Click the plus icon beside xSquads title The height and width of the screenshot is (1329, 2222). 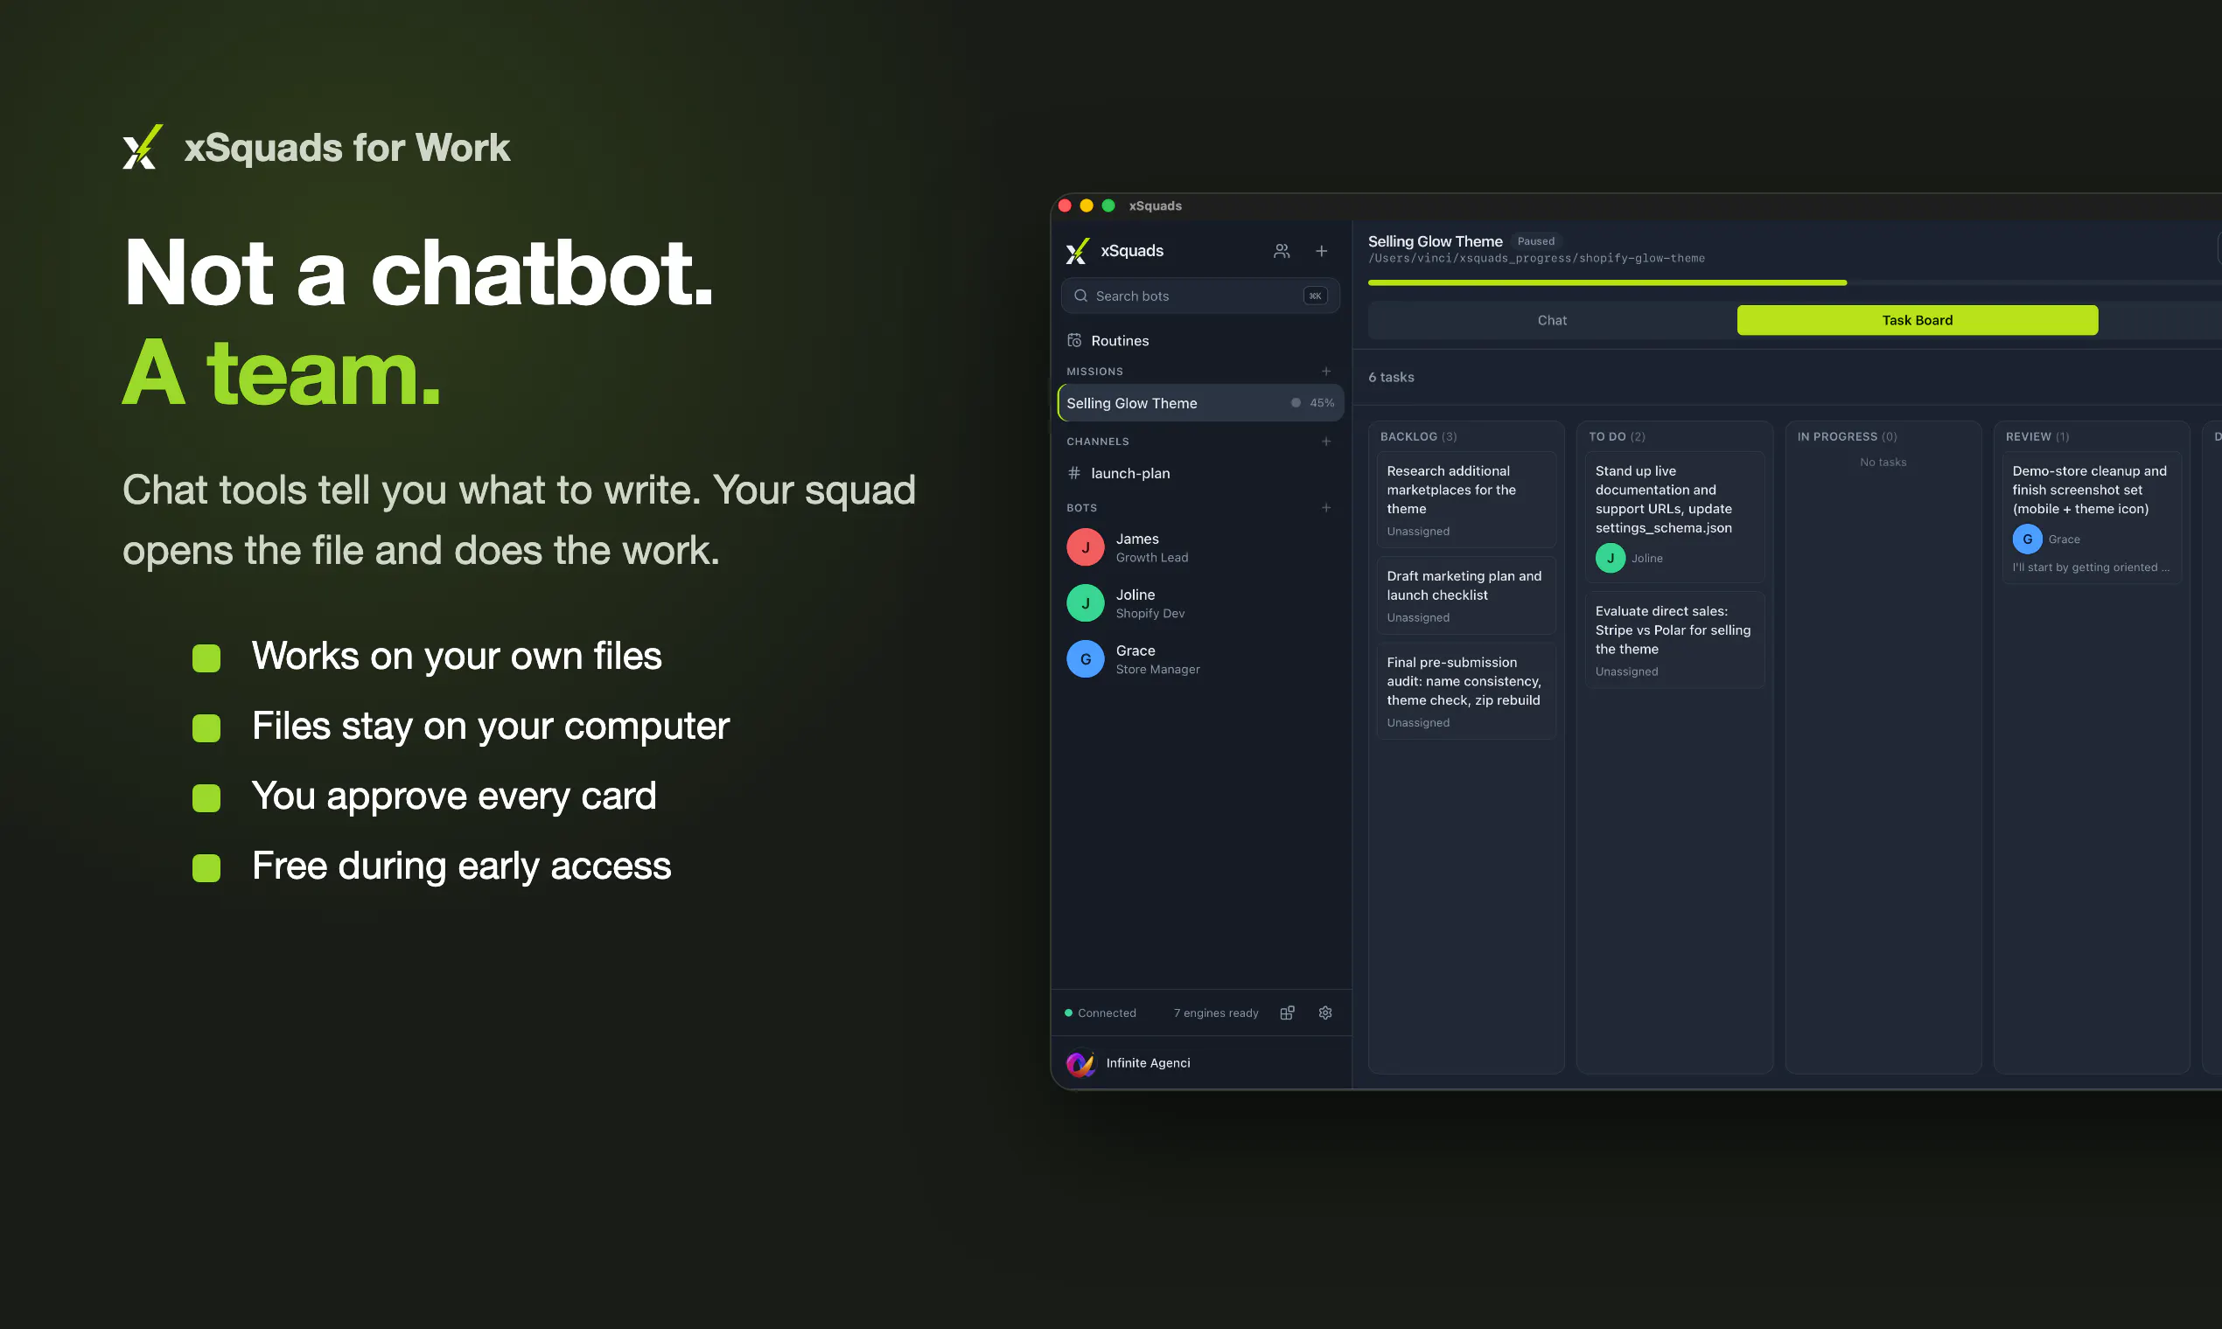pyautogui.click(x=1321, y=251)
